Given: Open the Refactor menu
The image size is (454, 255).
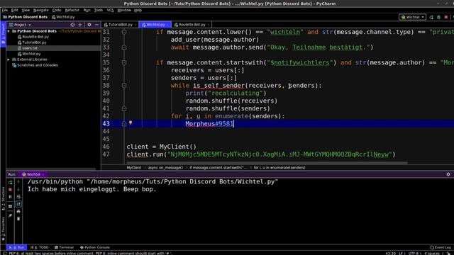Looking at the screenshot, I should point(72,10).
